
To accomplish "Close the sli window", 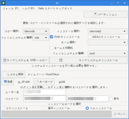I will (125, 3).
